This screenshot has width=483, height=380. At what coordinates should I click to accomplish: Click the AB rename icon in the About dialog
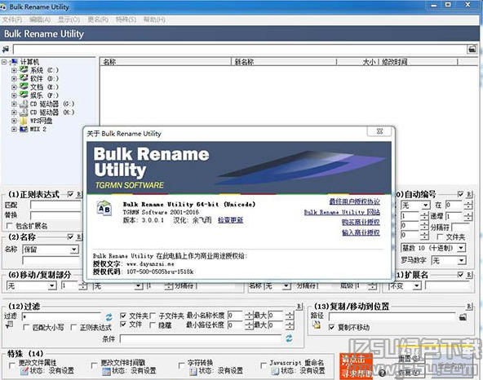coord(104,209)
